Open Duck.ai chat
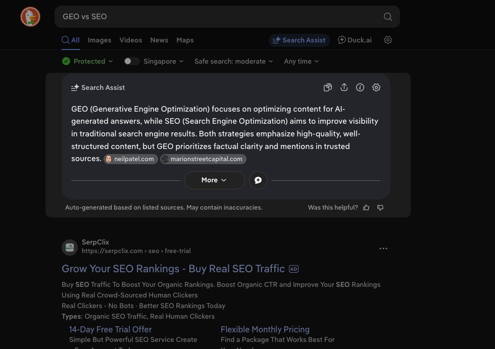The height and width of the screenshot is (349, 495). click(x=355, y=40)
